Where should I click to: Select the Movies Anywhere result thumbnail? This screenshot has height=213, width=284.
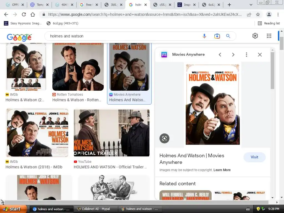(x=129, y=67)
